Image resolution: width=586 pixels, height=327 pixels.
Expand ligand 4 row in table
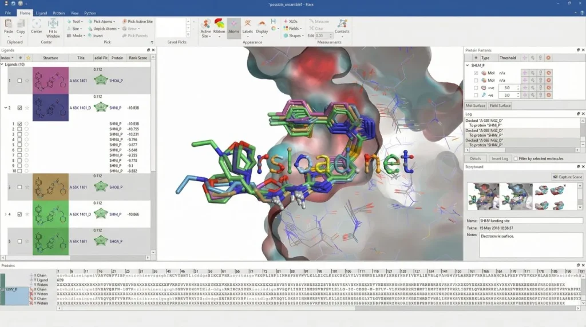[6, 214]
